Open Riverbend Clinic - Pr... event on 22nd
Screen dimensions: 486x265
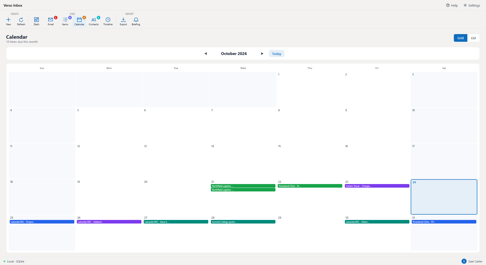(310, 186)
